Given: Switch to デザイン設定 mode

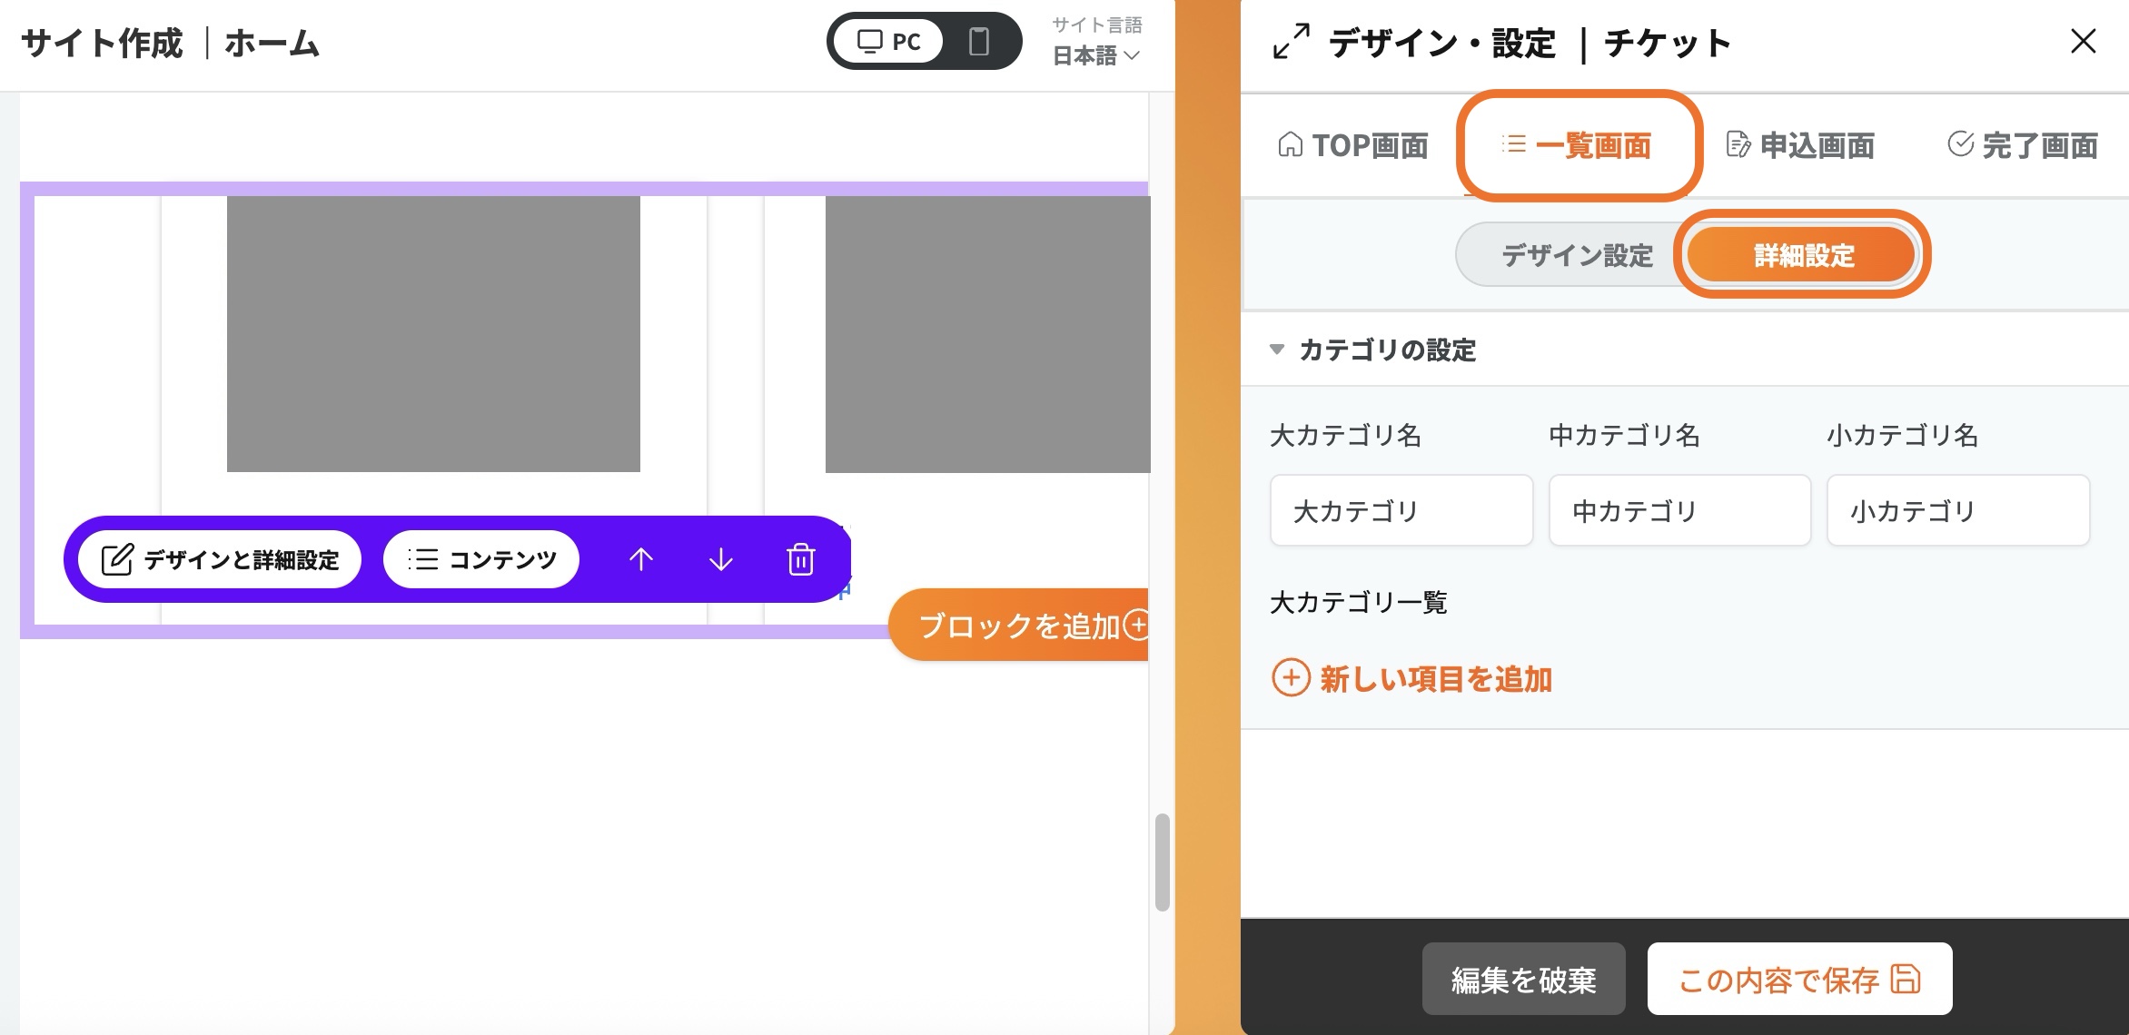Looking at the screenshot, I should pyautogui.click(x=1576, y=255).
